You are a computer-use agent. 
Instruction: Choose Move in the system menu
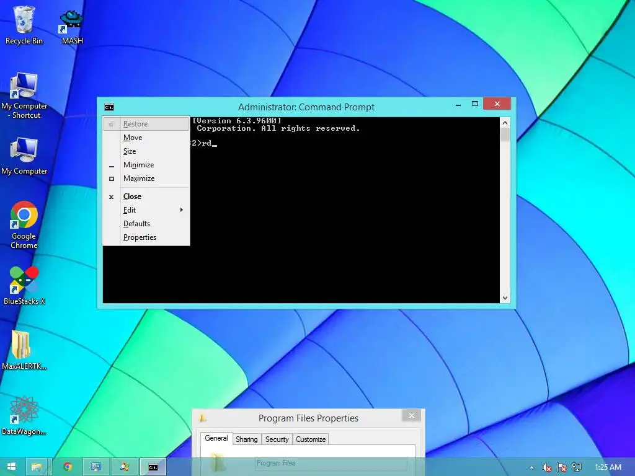pyautogui.click(x=146, y=138)
